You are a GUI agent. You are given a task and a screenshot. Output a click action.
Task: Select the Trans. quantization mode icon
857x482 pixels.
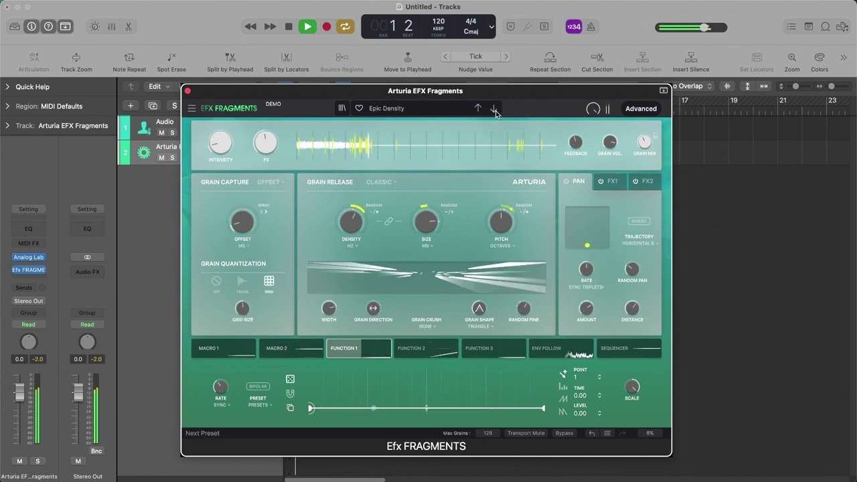click(242, 281)
